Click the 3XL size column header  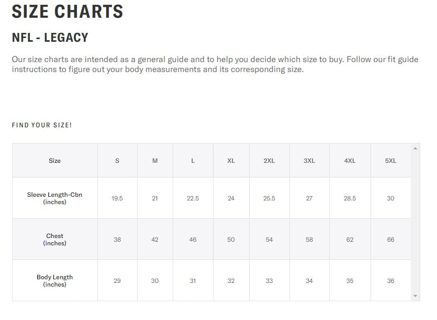[x=309, y=161]
